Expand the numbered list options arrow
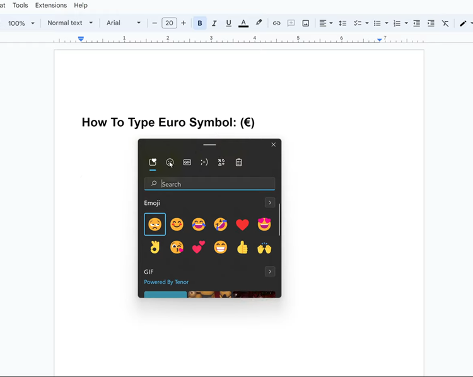Image resolution: width=473 pixels, height=377 pixels. tap(406, 23)
